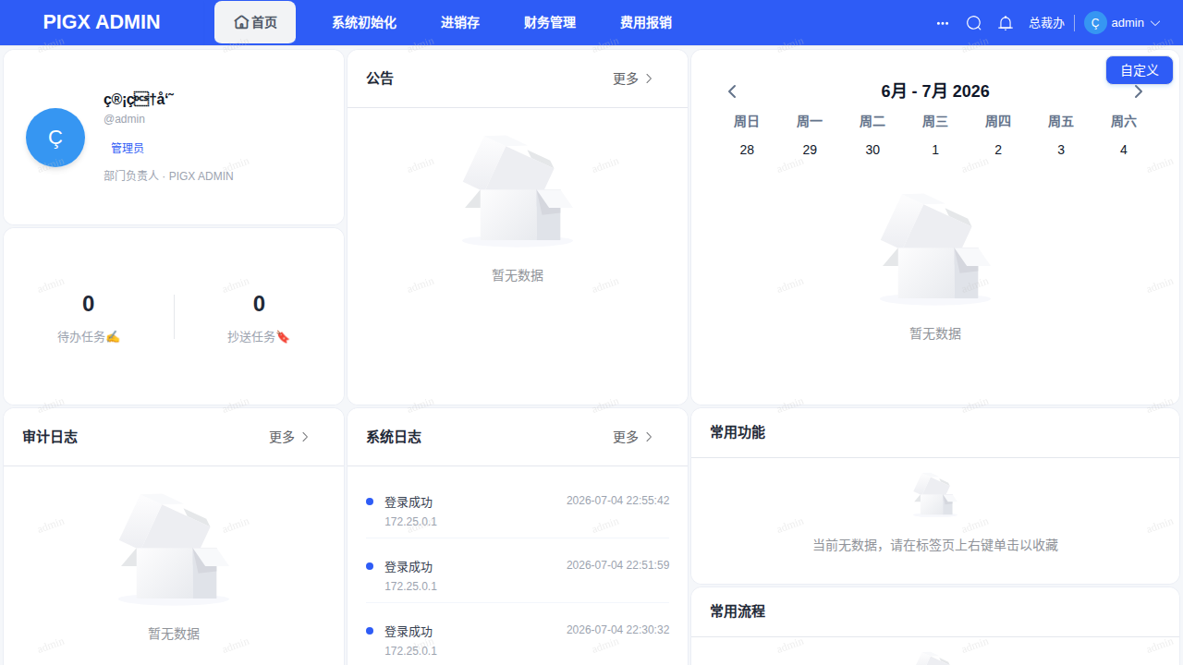Viewport: 1183px width, 665px height.
Task: Click 更多 in the 审计日志 panel
Action: tap(289, 437)
